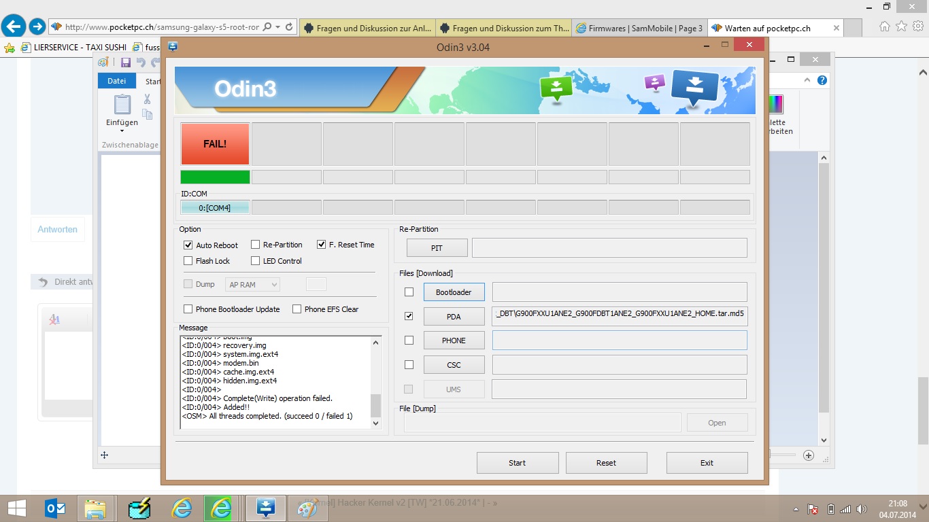Uncheck the PDA file checkbox
The image size is (929, 522).
(x=409, y=316)
